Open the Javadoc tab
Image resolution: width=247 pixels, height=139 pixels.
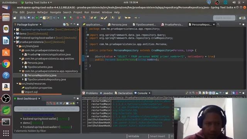pos(107,93)
